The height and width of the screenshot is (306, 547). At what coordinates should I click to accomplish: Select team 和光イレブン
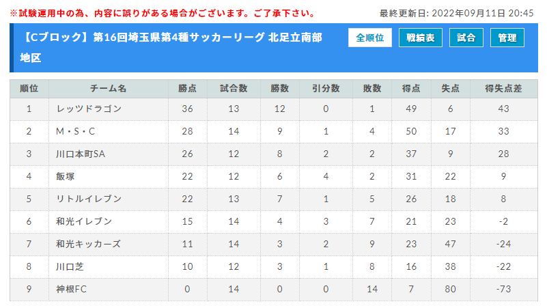click(x=84, y=221)
